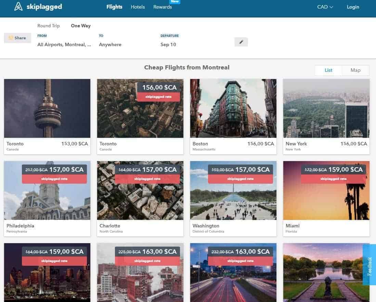Click the Login link
The image size is (376, 302).
[353, 7]
